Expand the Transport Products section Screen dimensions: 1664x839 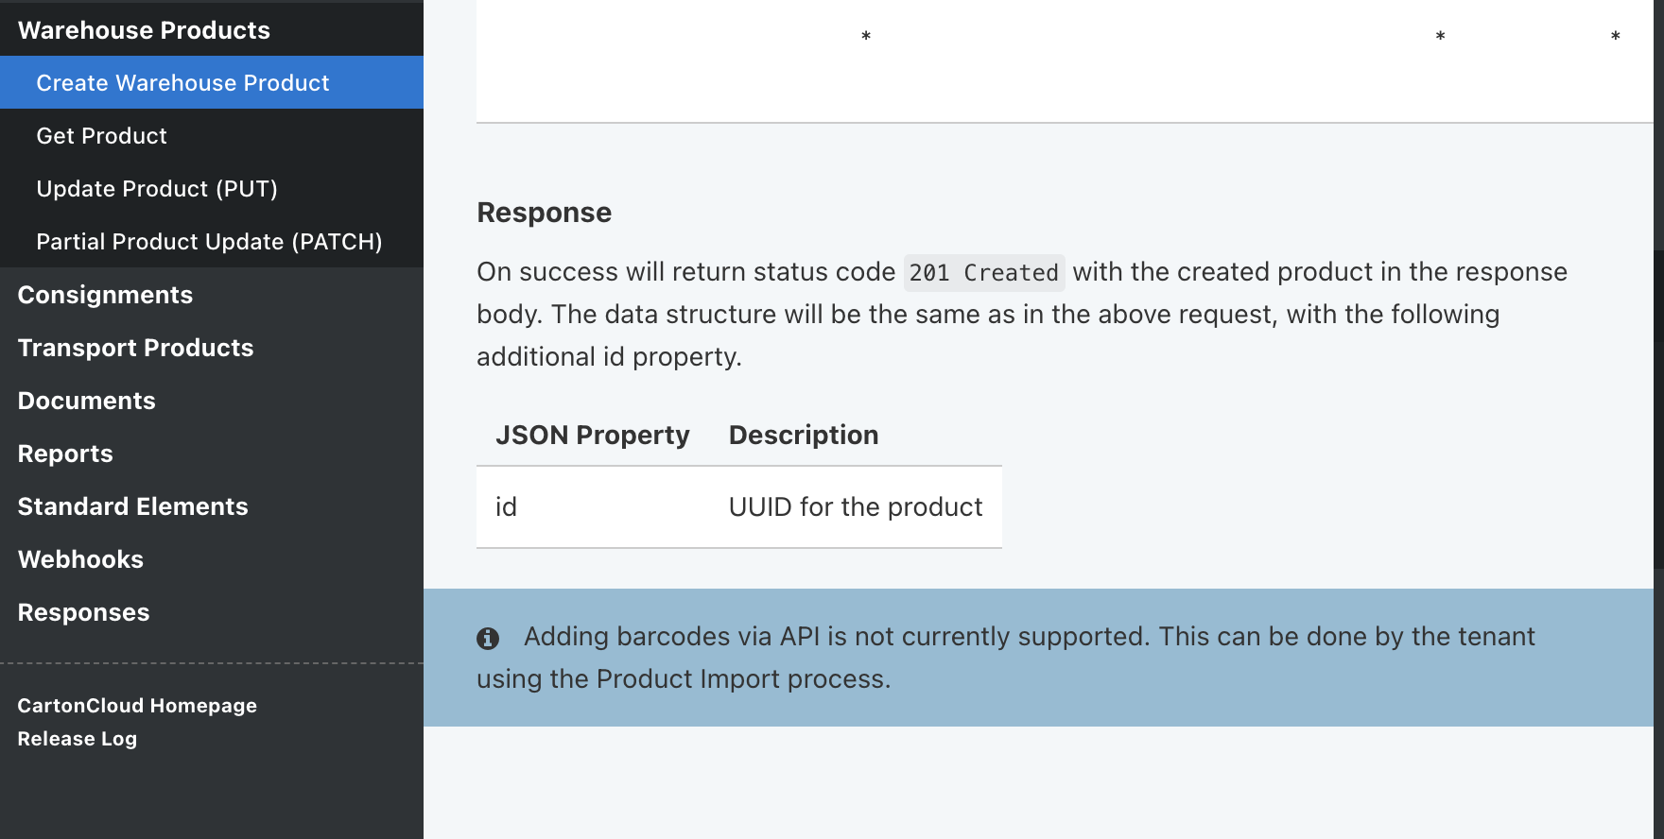(x=135, y=348)
